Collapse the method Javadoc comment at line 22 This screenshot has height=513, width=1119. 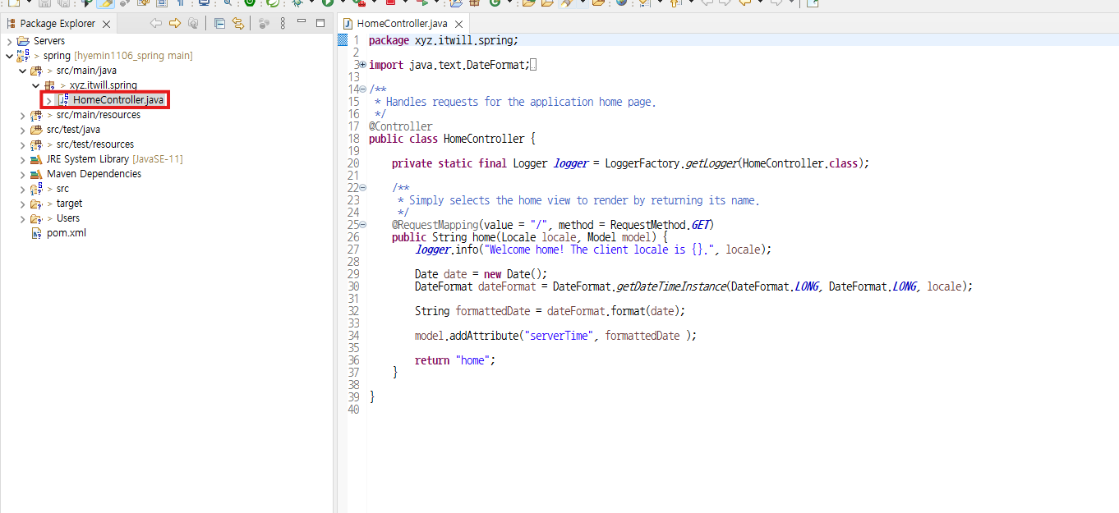363,188
